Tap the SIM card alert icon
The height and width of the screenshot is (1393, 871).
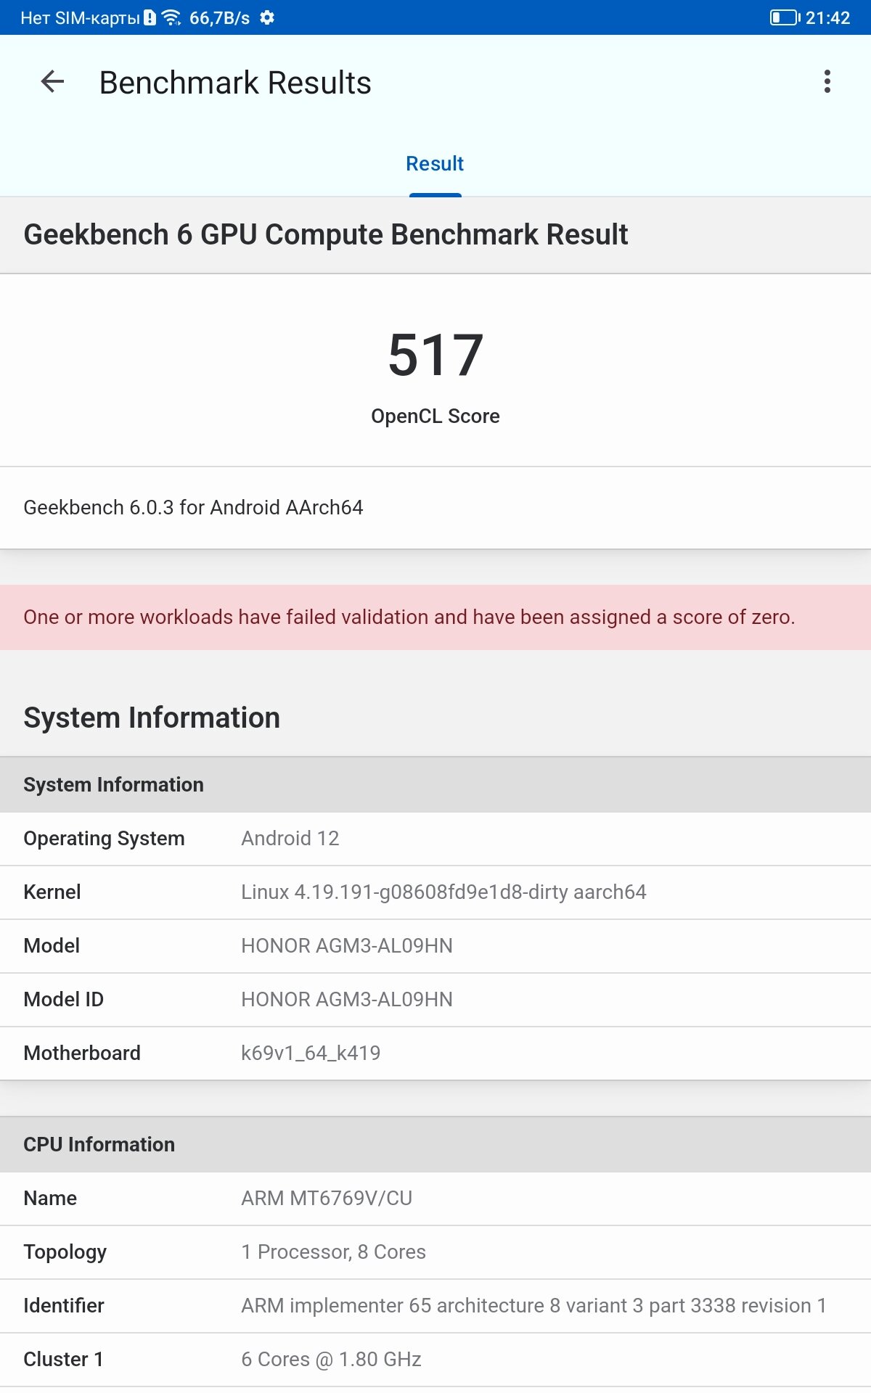click(150, 18)
